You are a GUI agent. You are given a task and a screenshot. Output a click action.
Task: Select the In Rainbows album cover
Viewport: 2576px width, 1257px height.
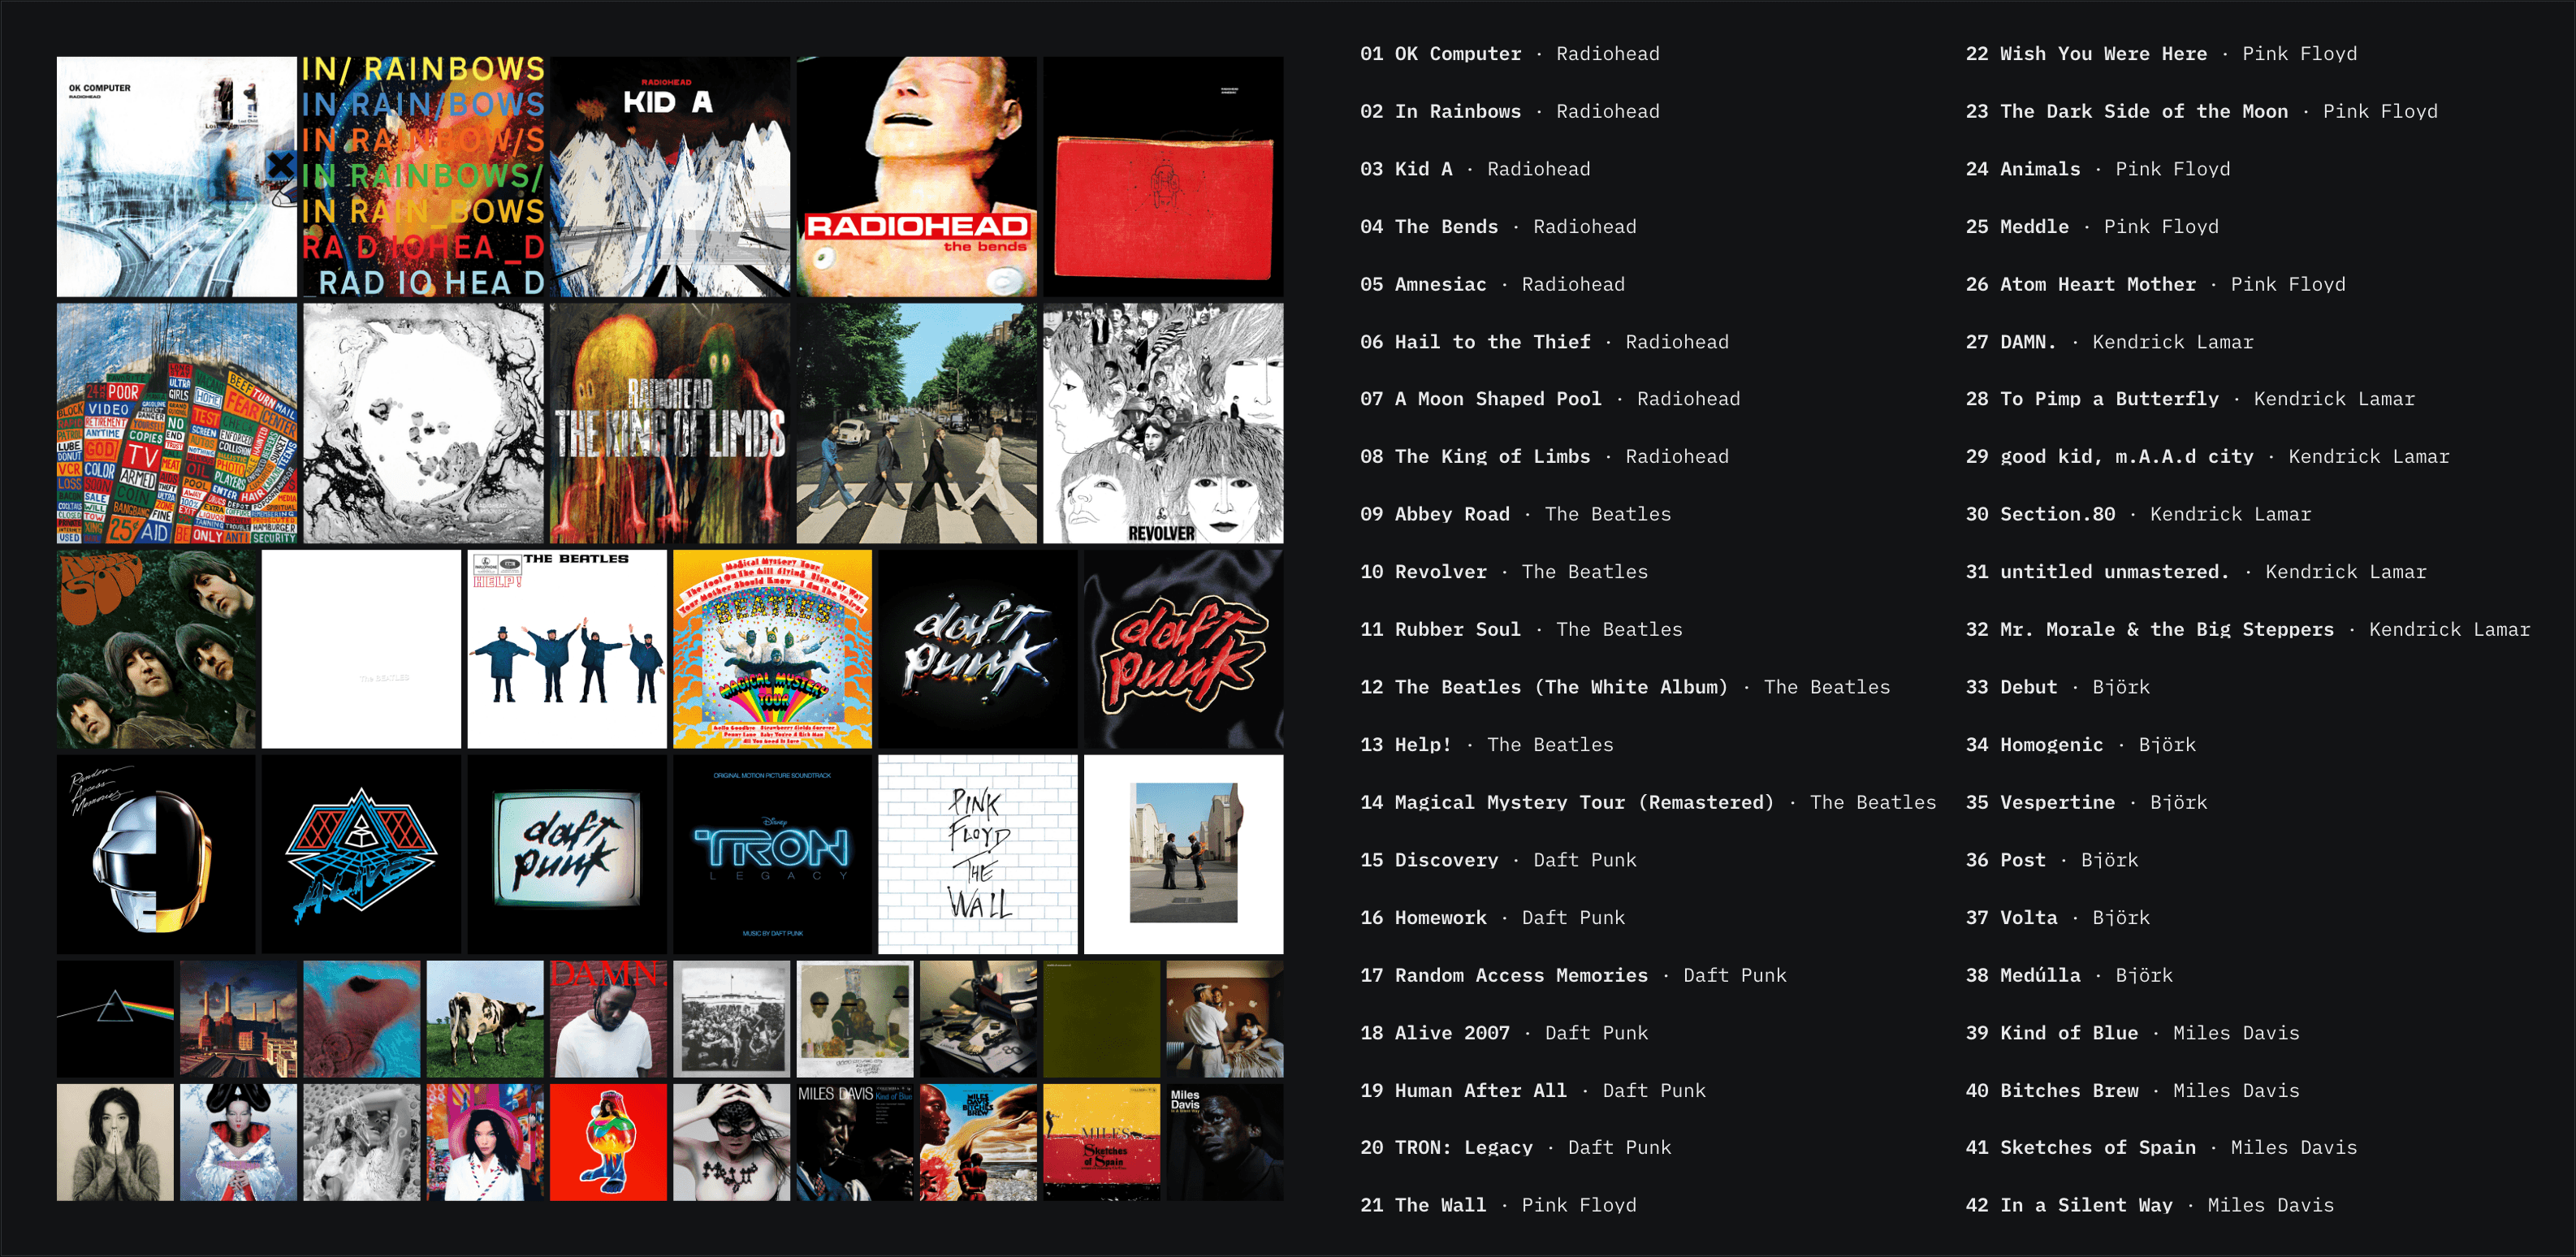423,176
